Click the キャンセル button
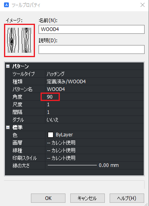This screenshot has height=206, width=149. tap(88, 198)
